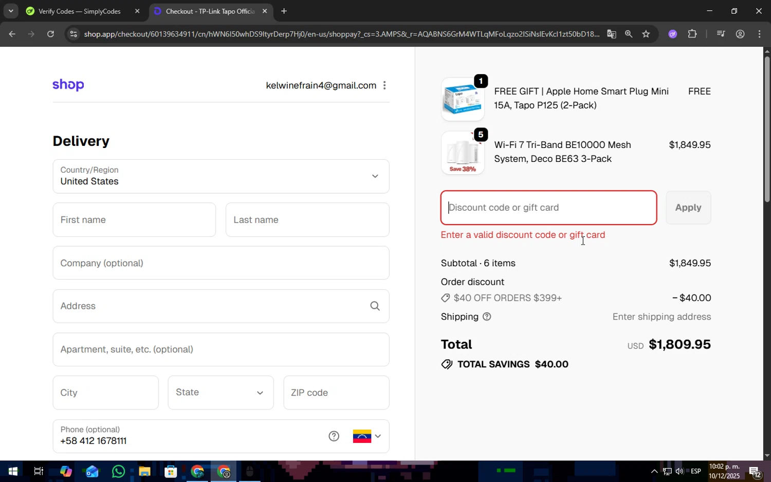Click the Last name field

pos(307,220)
